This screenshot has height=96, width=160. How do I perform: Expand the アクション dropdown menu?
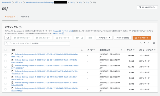point(104,38)
